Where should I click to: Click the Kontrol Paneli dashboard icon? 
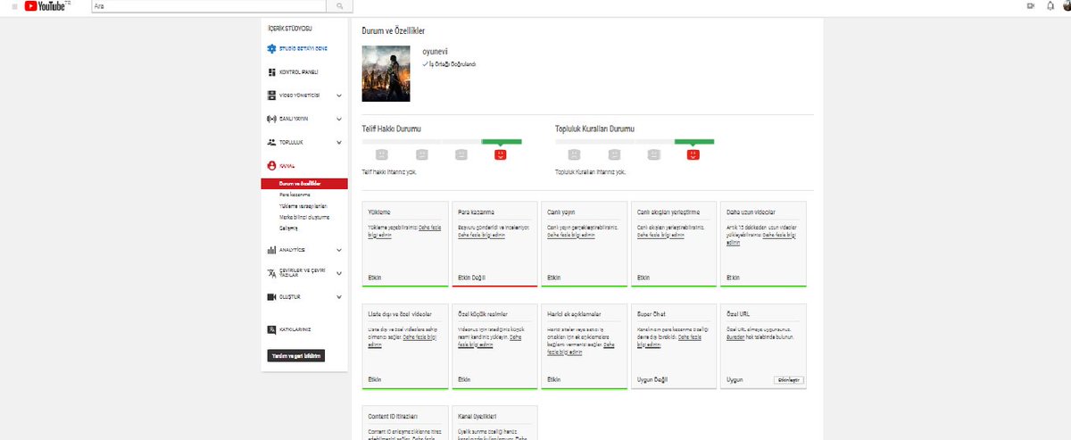point(272,72)
